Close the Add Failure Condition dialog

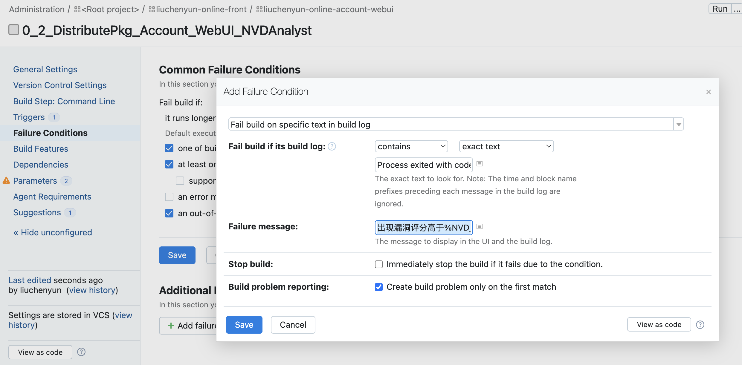[709, 92]
